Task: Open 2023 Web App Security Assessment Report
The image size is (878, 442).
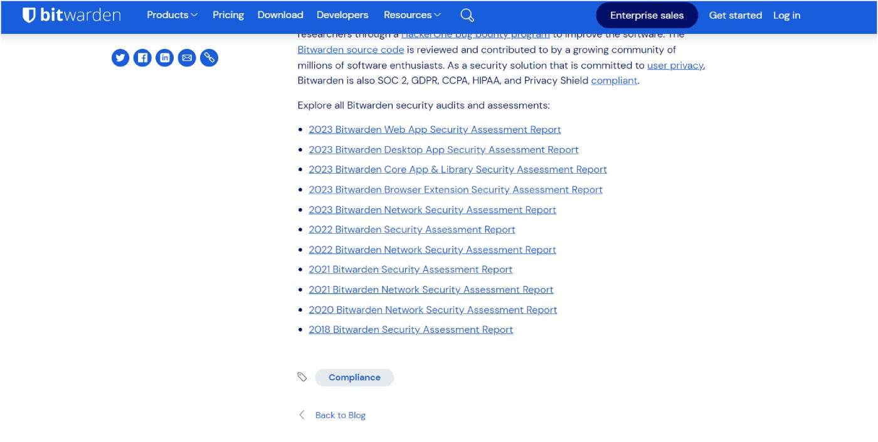Action: 435,130
